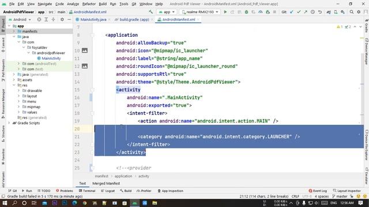369x207 pixels.
Task: Expand the manifests folder
Action: (14, 31)
